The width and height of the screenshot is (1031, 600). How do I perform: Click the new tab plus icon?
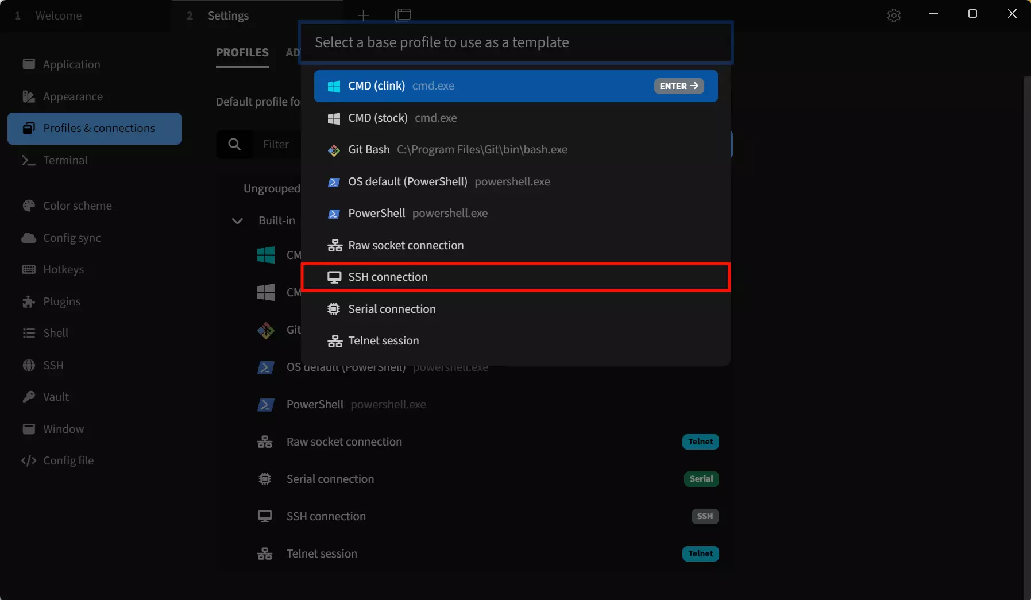coord(362,16)
